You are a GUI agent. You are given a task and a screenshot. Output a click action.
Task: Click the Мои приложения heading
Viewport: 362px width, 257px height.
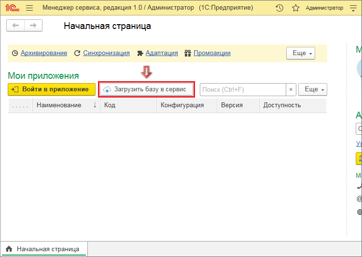(x=43, y=75)
